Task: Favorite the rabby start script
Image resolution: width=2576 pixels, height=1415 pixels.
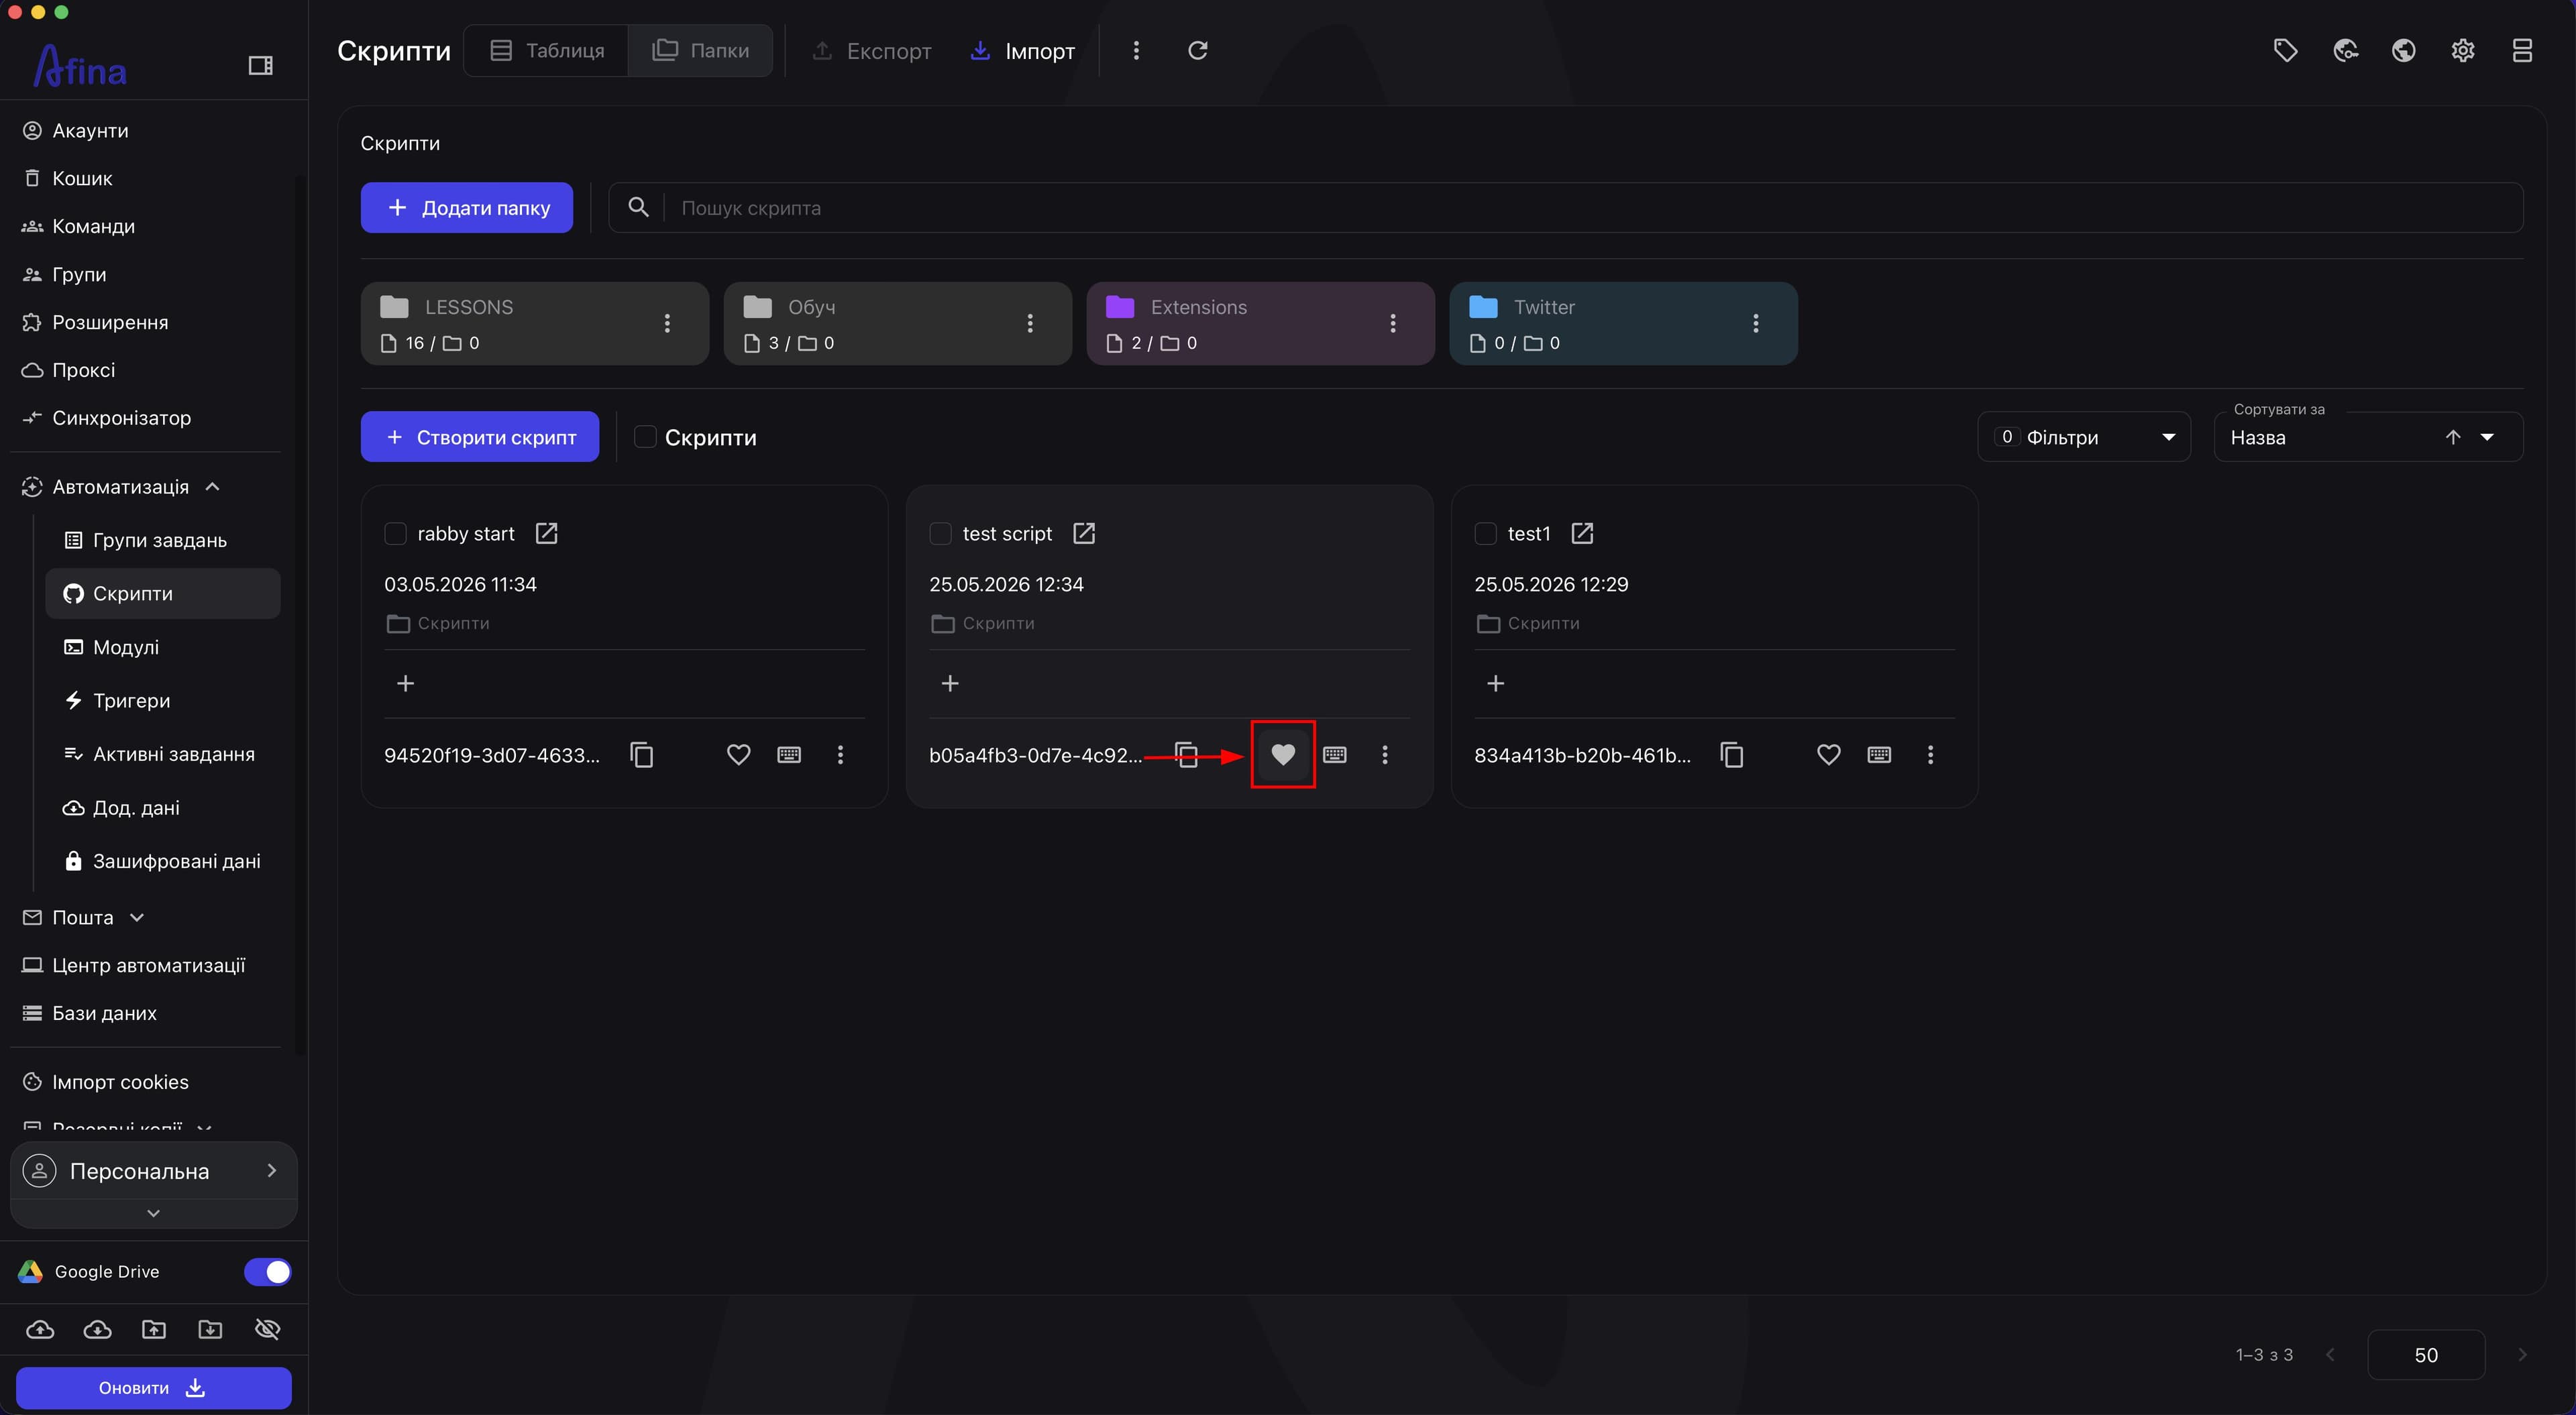Action: 738,755
